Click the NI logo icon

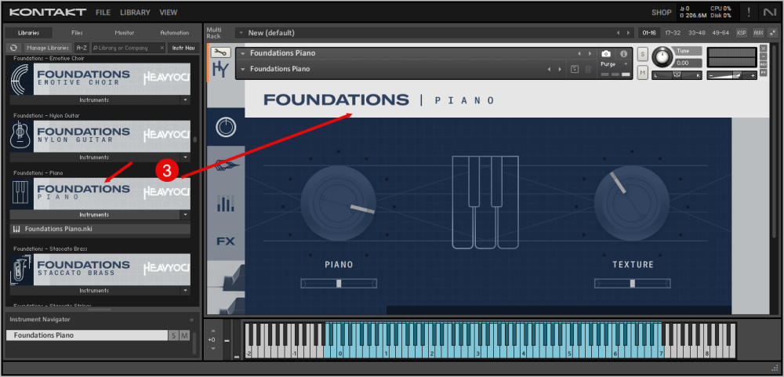click(769, 12)
